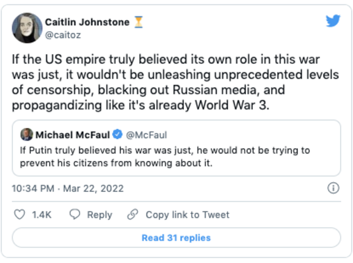Screen dimensions: 353x263
Task: Click the chain link icon
Action: (132, 214)
